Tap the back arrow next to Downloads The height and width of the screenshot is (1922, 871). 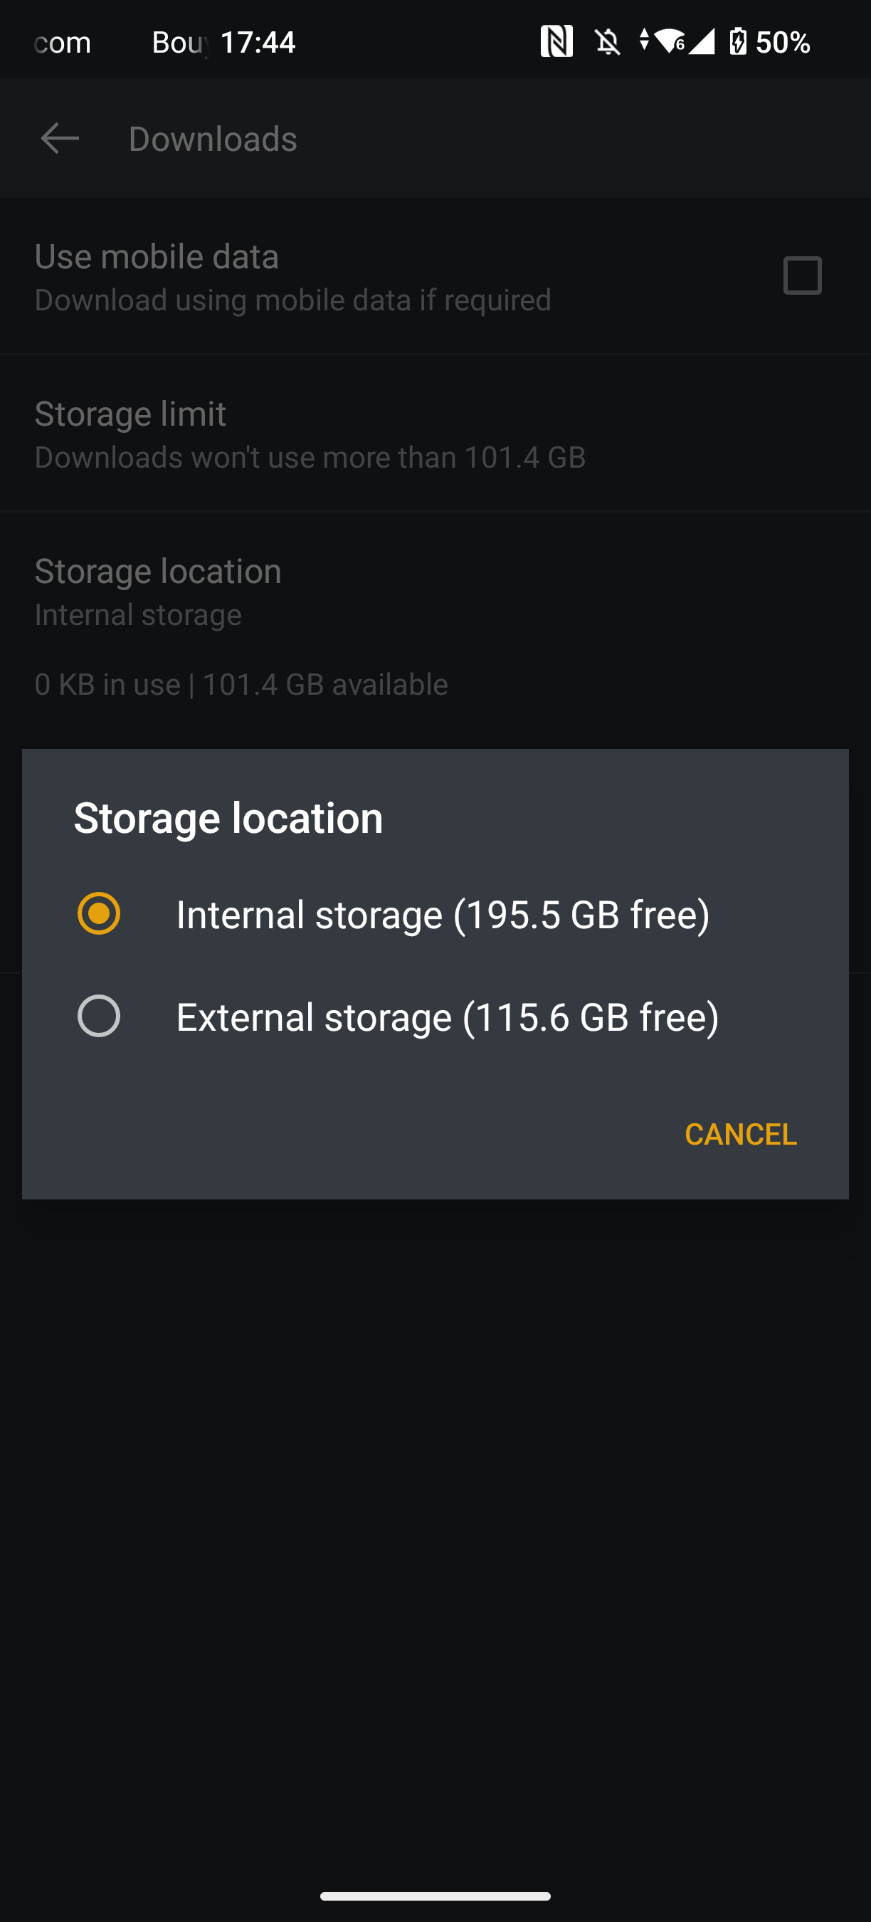(60, 139)
